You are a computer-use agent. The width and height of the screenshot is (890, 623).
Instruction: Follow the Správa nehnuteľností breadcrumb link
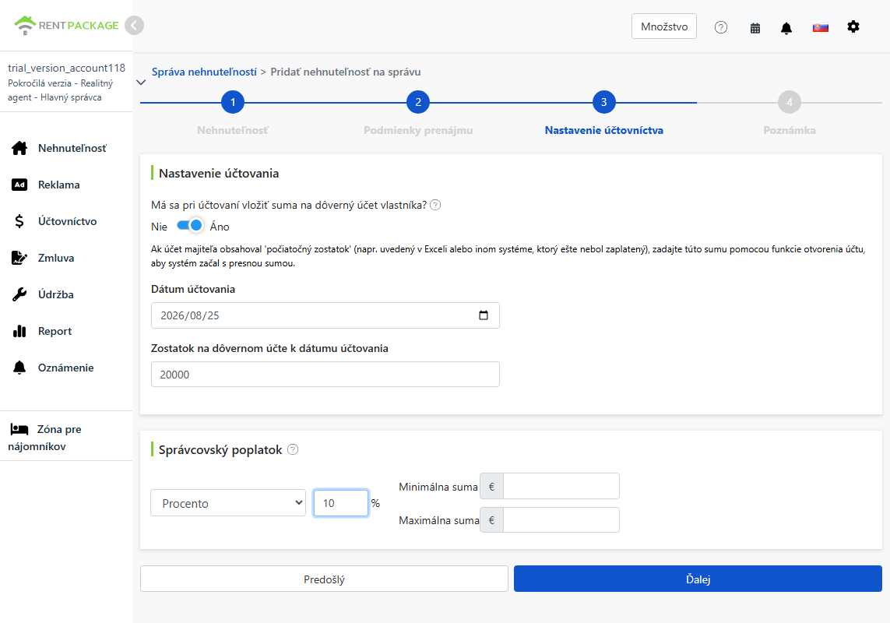coord(204,72)
